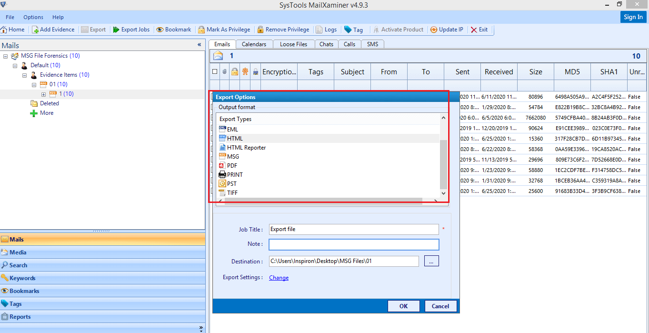Collapse the Evidence Items tree node
Viewport: 649px width, 333px height.
[x=25, y=74]
